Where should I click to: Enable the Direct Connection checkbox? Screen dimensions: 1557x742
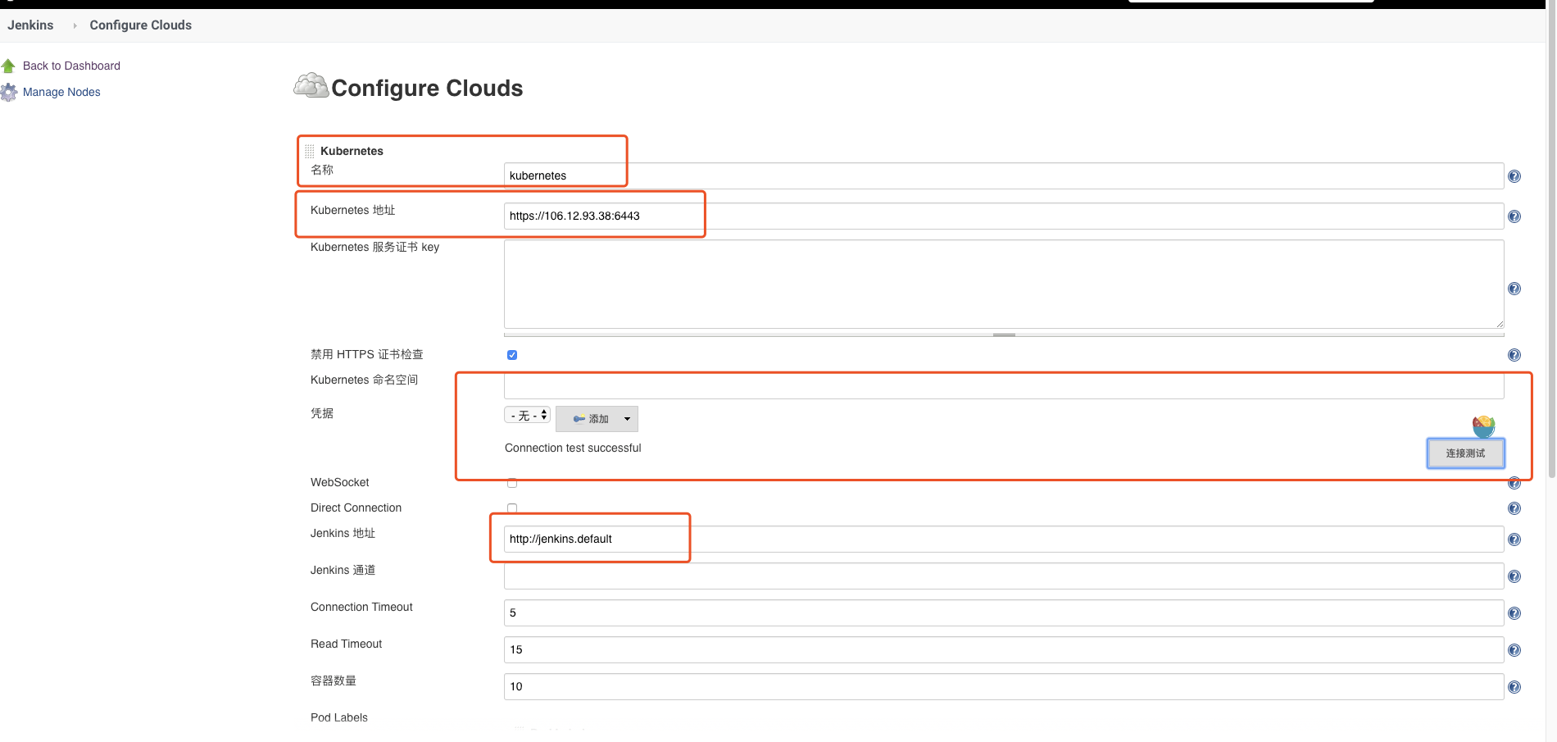tap(512, 508)
